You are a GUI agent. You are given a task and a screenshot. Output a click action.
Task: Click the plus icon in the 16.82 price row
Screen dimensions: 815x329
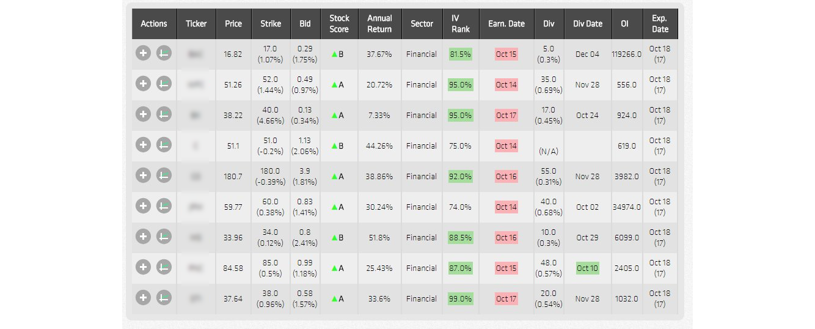click(143, 54)
